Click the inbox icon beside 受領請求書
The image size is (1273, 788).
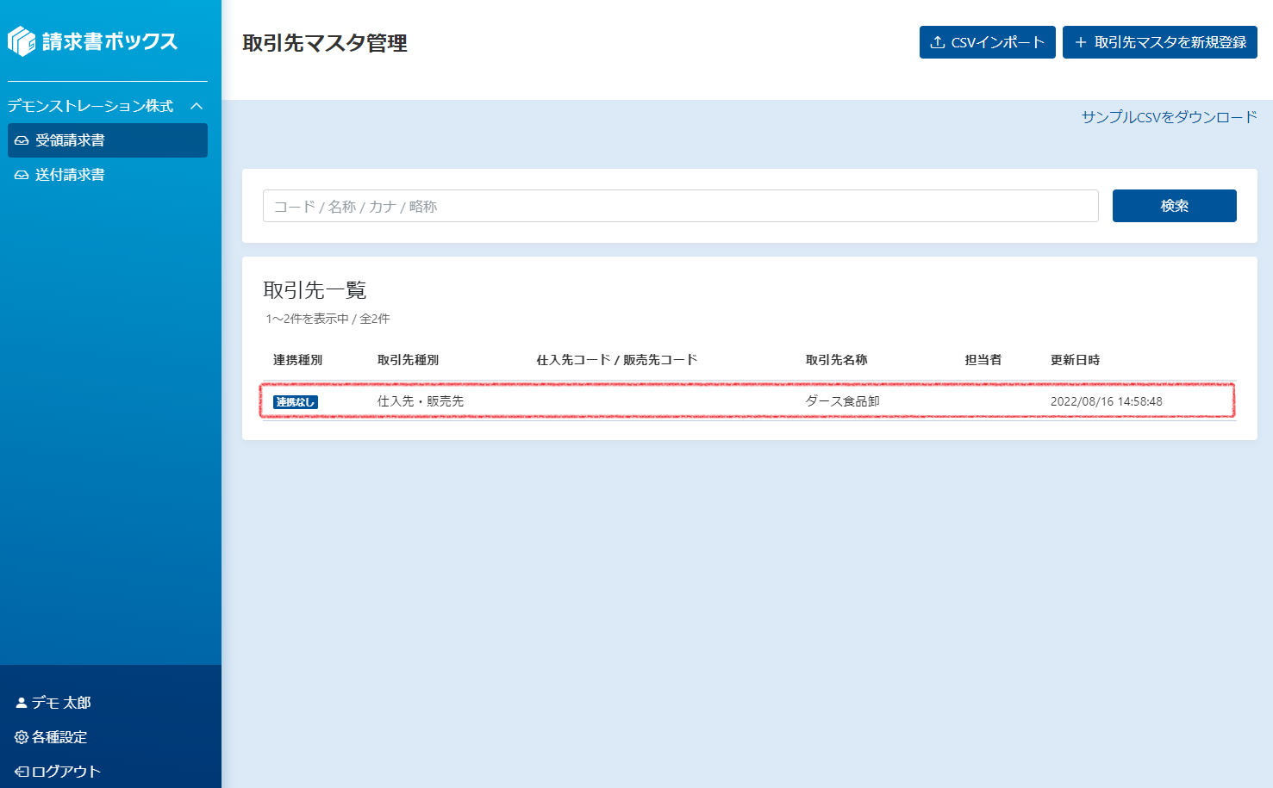[x=22, y=140]
